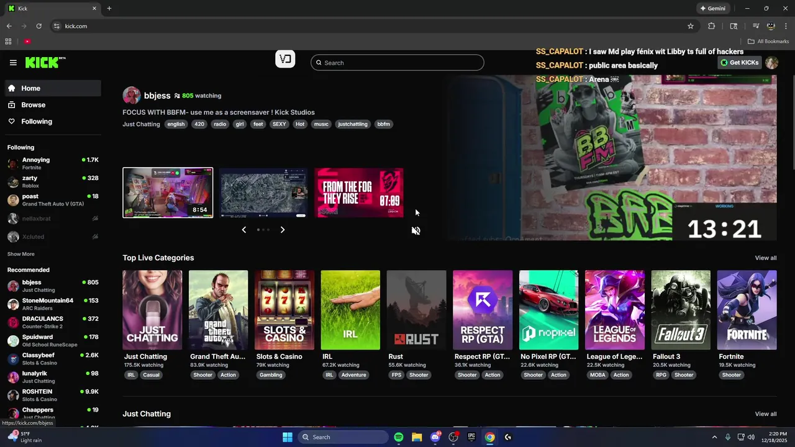Open IRL category card
The image size is (795, 447).
click(x=350, y=310)
